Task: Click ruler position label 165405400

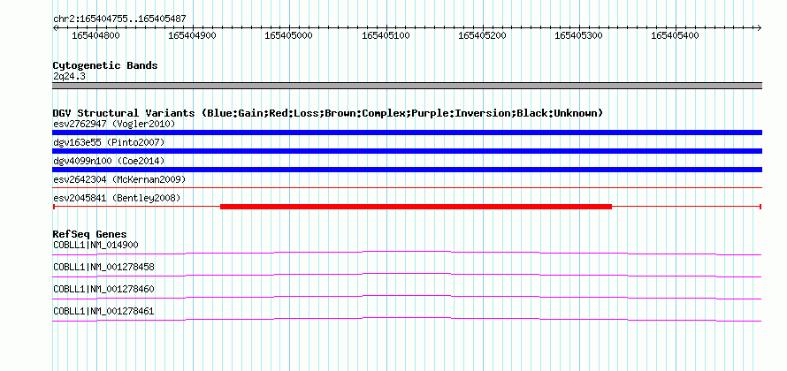Action: point(675,35)
